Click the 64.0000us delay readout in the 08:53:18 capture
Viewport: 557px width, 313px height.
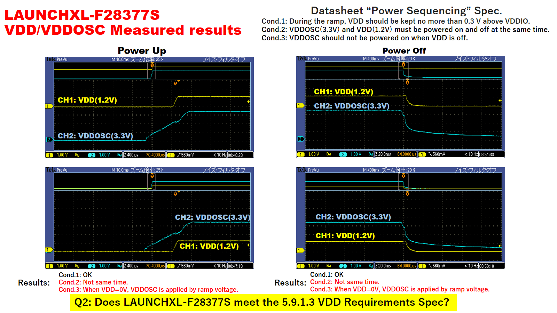coord(407,266)
